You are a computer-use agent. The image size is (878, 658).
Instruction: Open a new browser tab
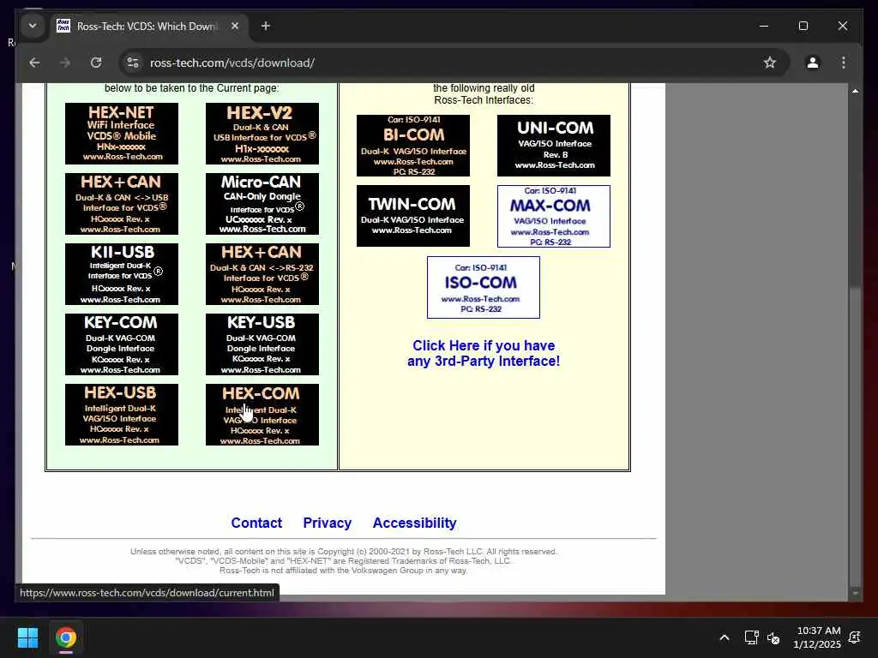tap(266, 27)
